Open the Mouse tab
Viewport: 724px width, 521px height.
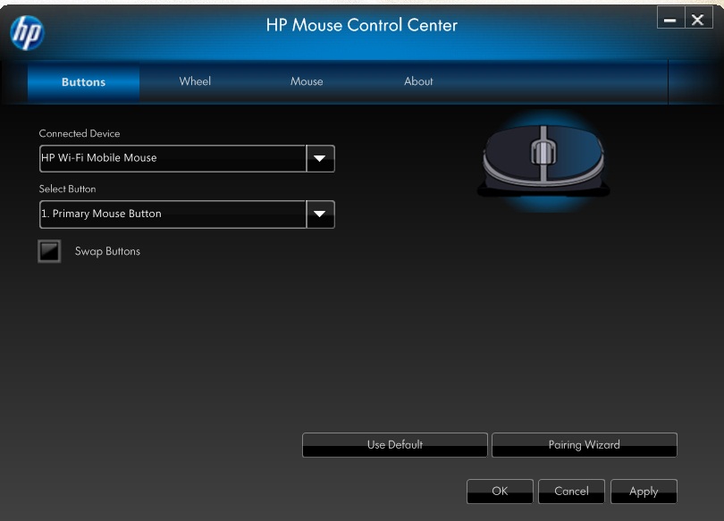307,81
